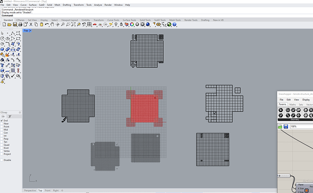The height and width of the screenshot is (193, 313).
Task: Select Grasshopper Params tab
Action: tap(282, 104)
